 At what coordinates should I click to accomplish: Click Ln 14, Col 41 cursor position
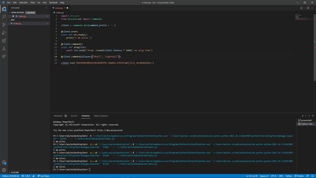252,176
